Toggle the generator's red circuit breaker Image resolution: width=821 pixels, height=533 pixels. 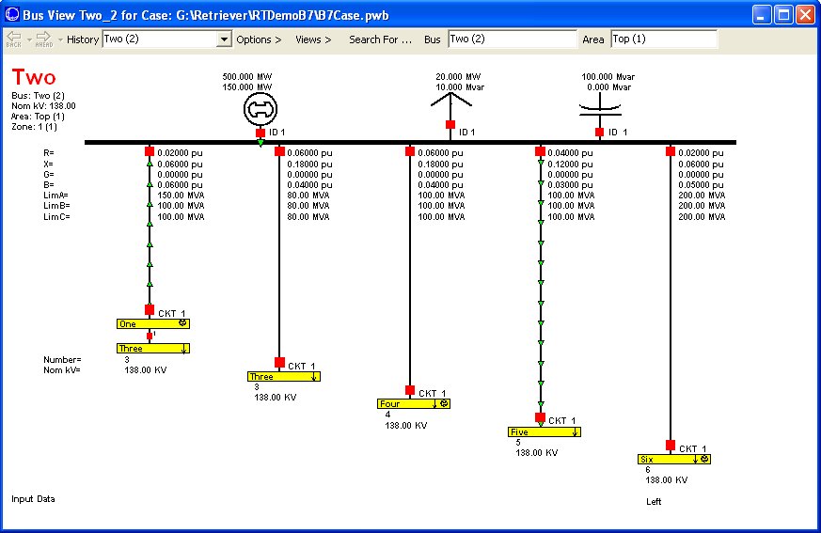tap(261, 133)
